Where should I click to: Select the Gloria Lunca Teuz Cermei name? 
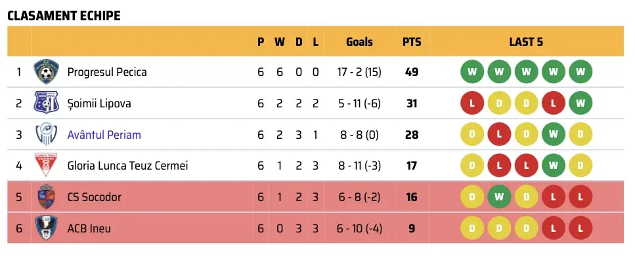pyautogui.click(x=127, y=166)
